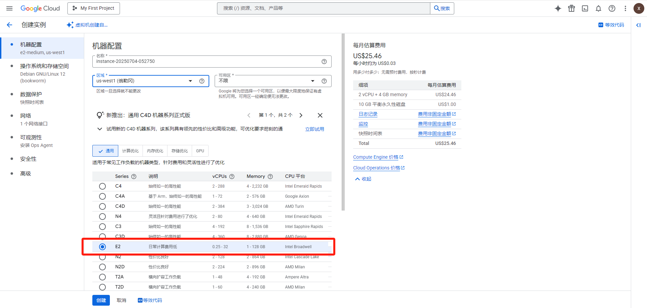Go to the next announcement tip
The image size is (647, 308).
(301, 115)
